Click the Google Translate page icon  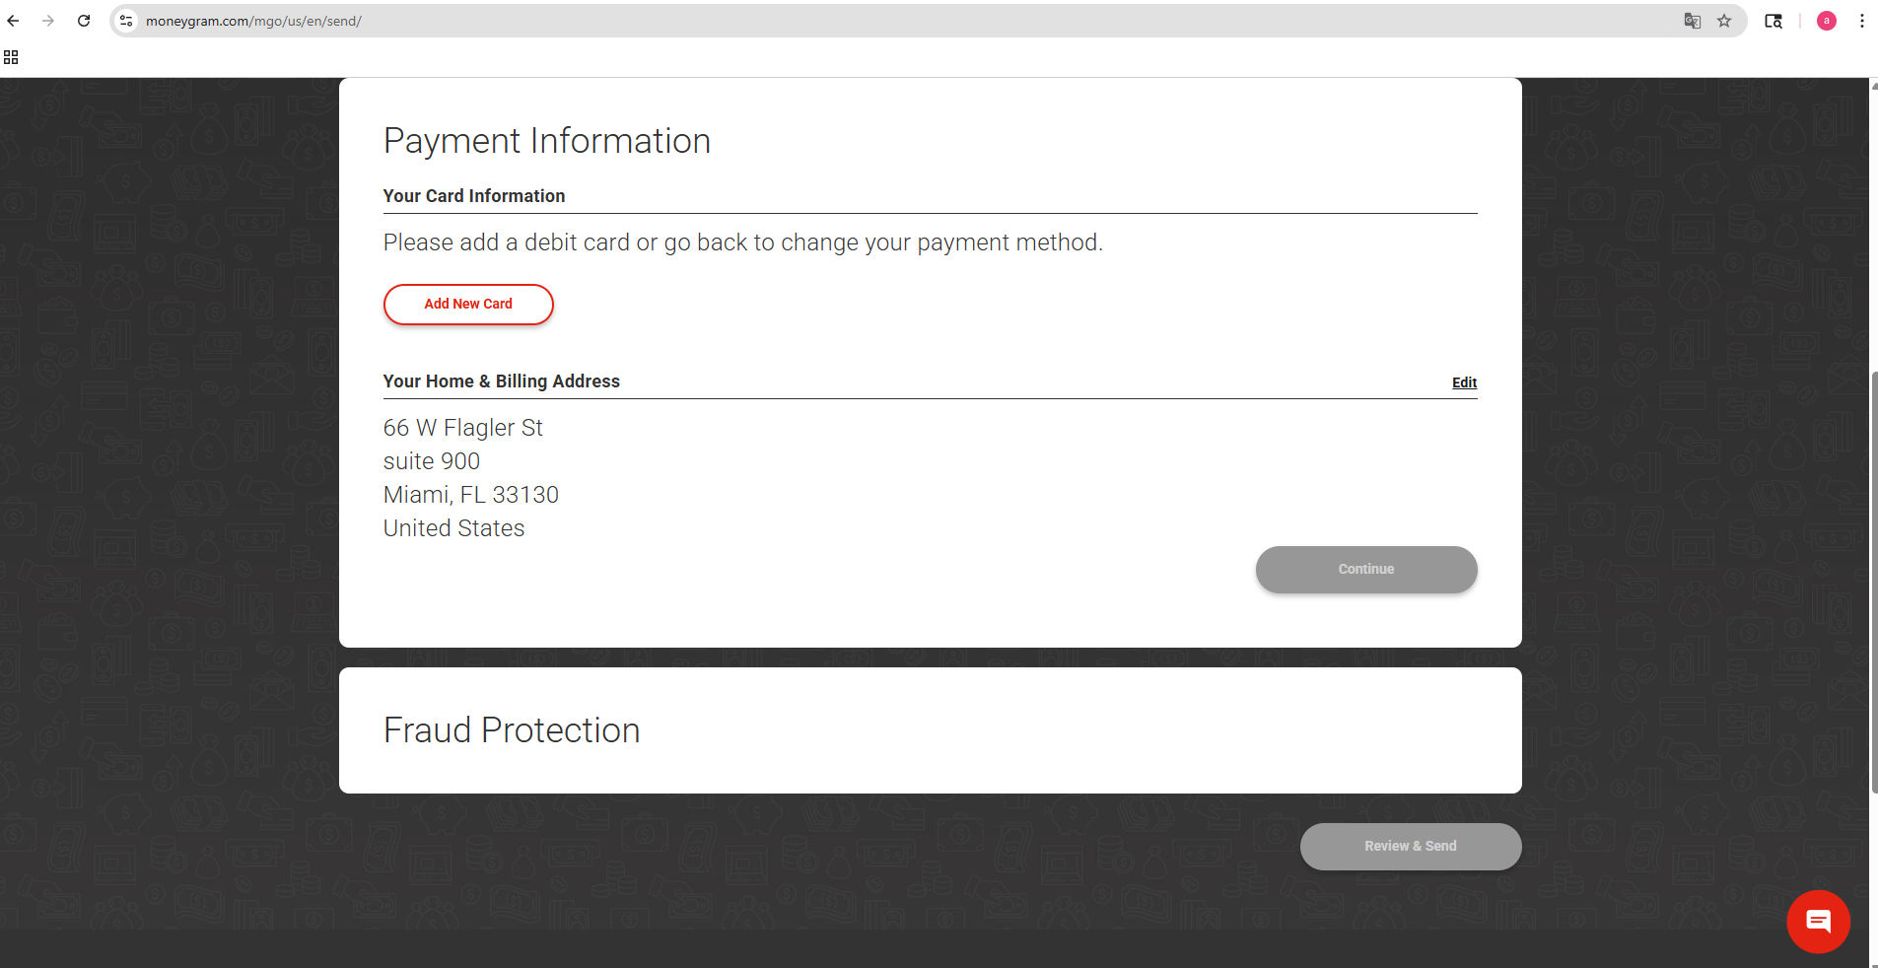[x=1693, y=21]
